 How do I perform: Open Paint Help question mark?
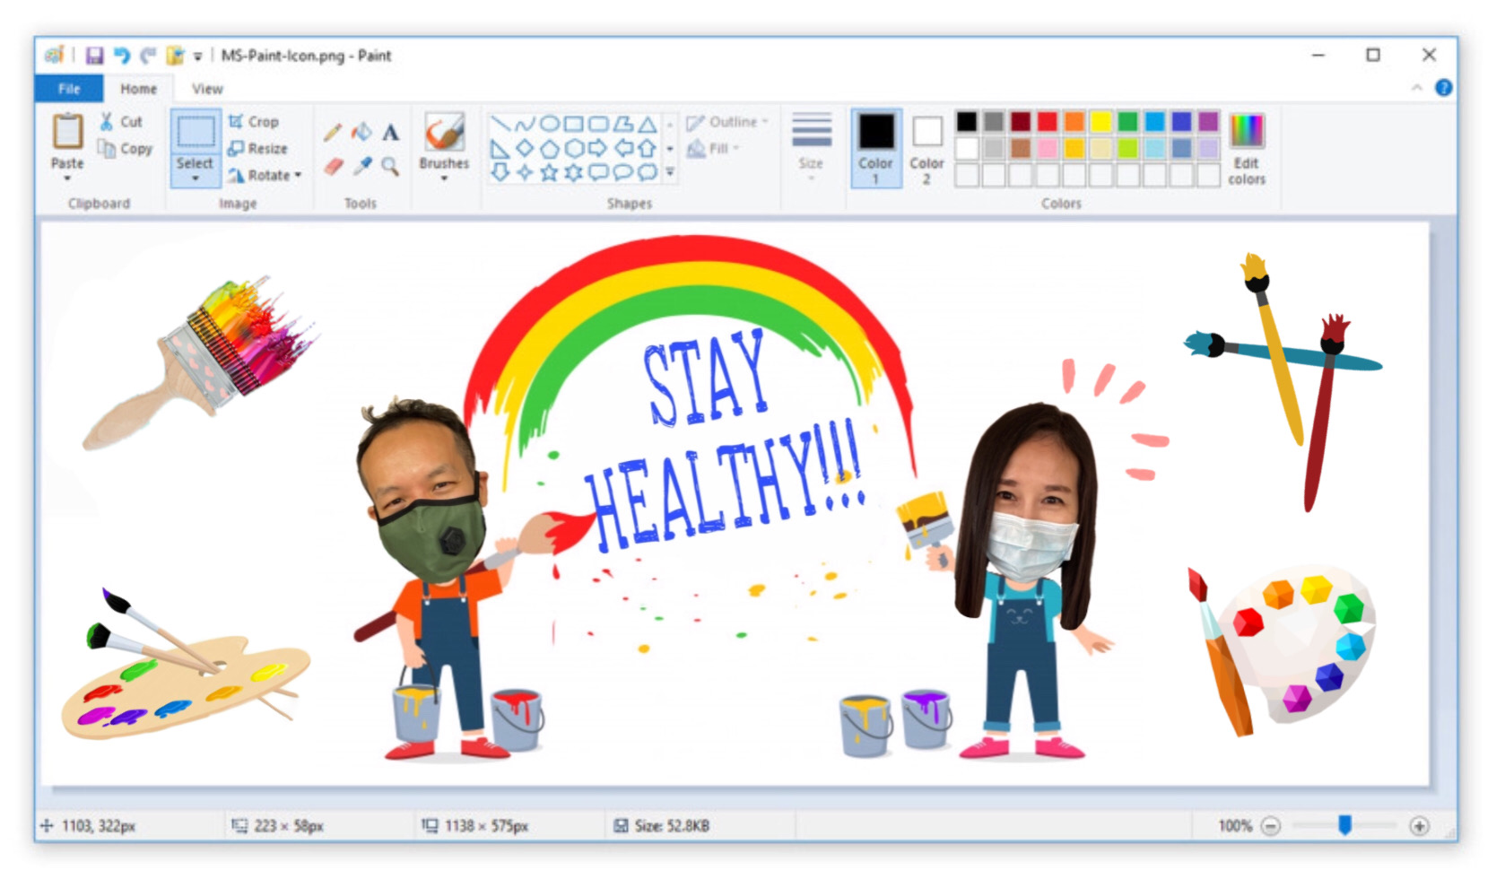tap(1443, 88)
